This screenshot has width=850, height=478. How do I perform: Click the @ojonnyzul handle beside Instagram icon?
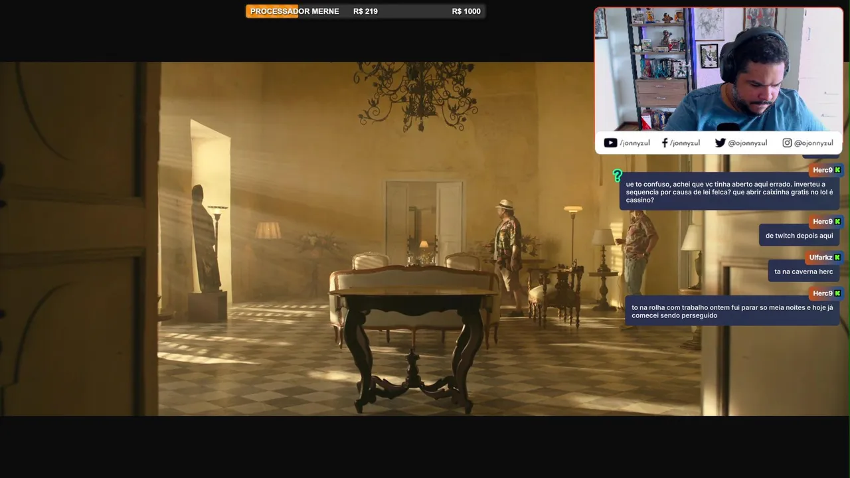coord(813,143)
